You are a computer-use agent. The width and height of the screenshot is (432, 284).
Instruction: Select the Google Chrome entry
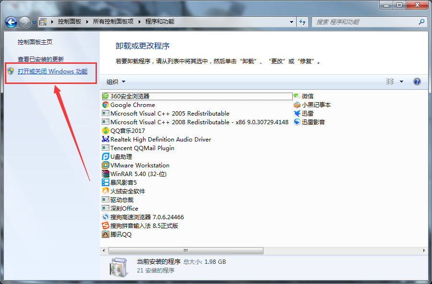[x=128, y=105]
